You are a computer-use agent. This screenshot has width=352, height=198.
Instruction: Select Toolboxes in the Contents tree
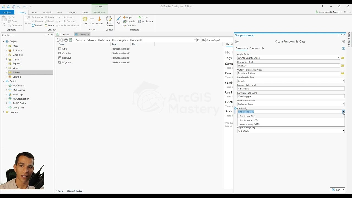pos(18,50)
